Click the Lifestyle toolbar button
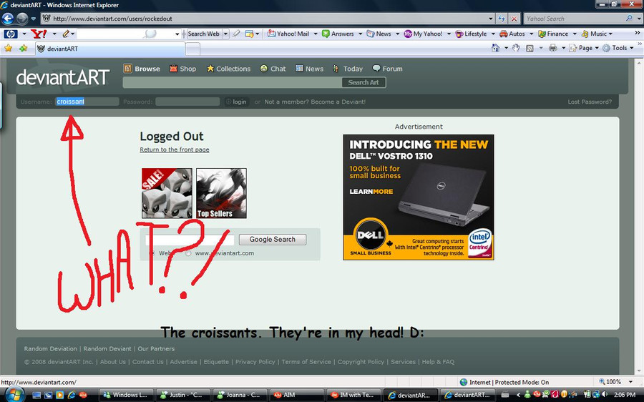Viewport: 644px width, 402px height. tap(471, 34)
